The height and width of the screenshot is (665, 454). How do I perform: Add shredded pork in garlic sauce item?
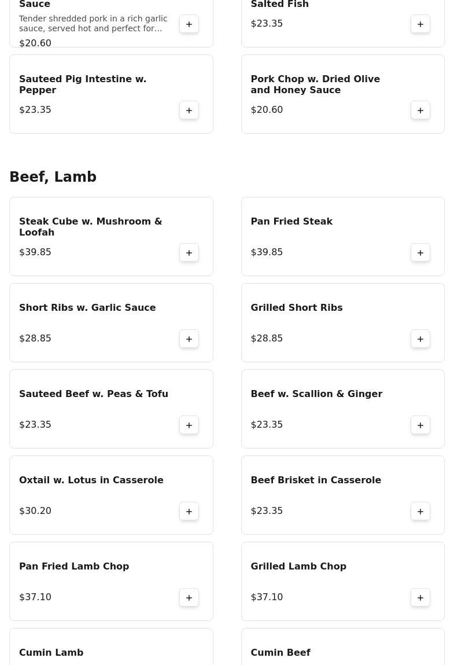point(189,24)
